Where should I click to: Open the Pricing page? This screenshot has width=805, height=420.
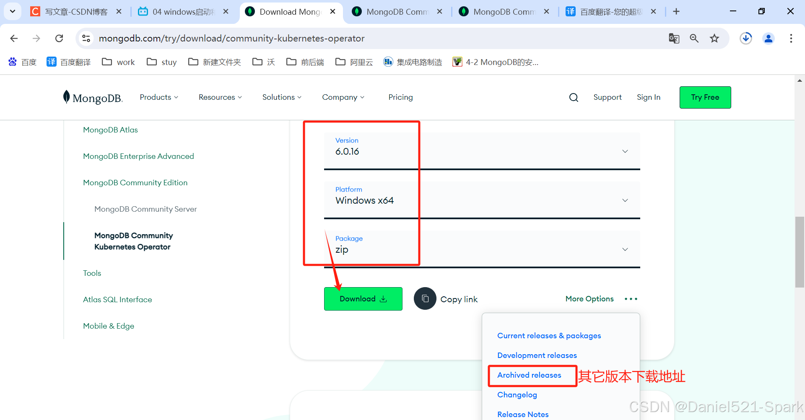point(400,97)
